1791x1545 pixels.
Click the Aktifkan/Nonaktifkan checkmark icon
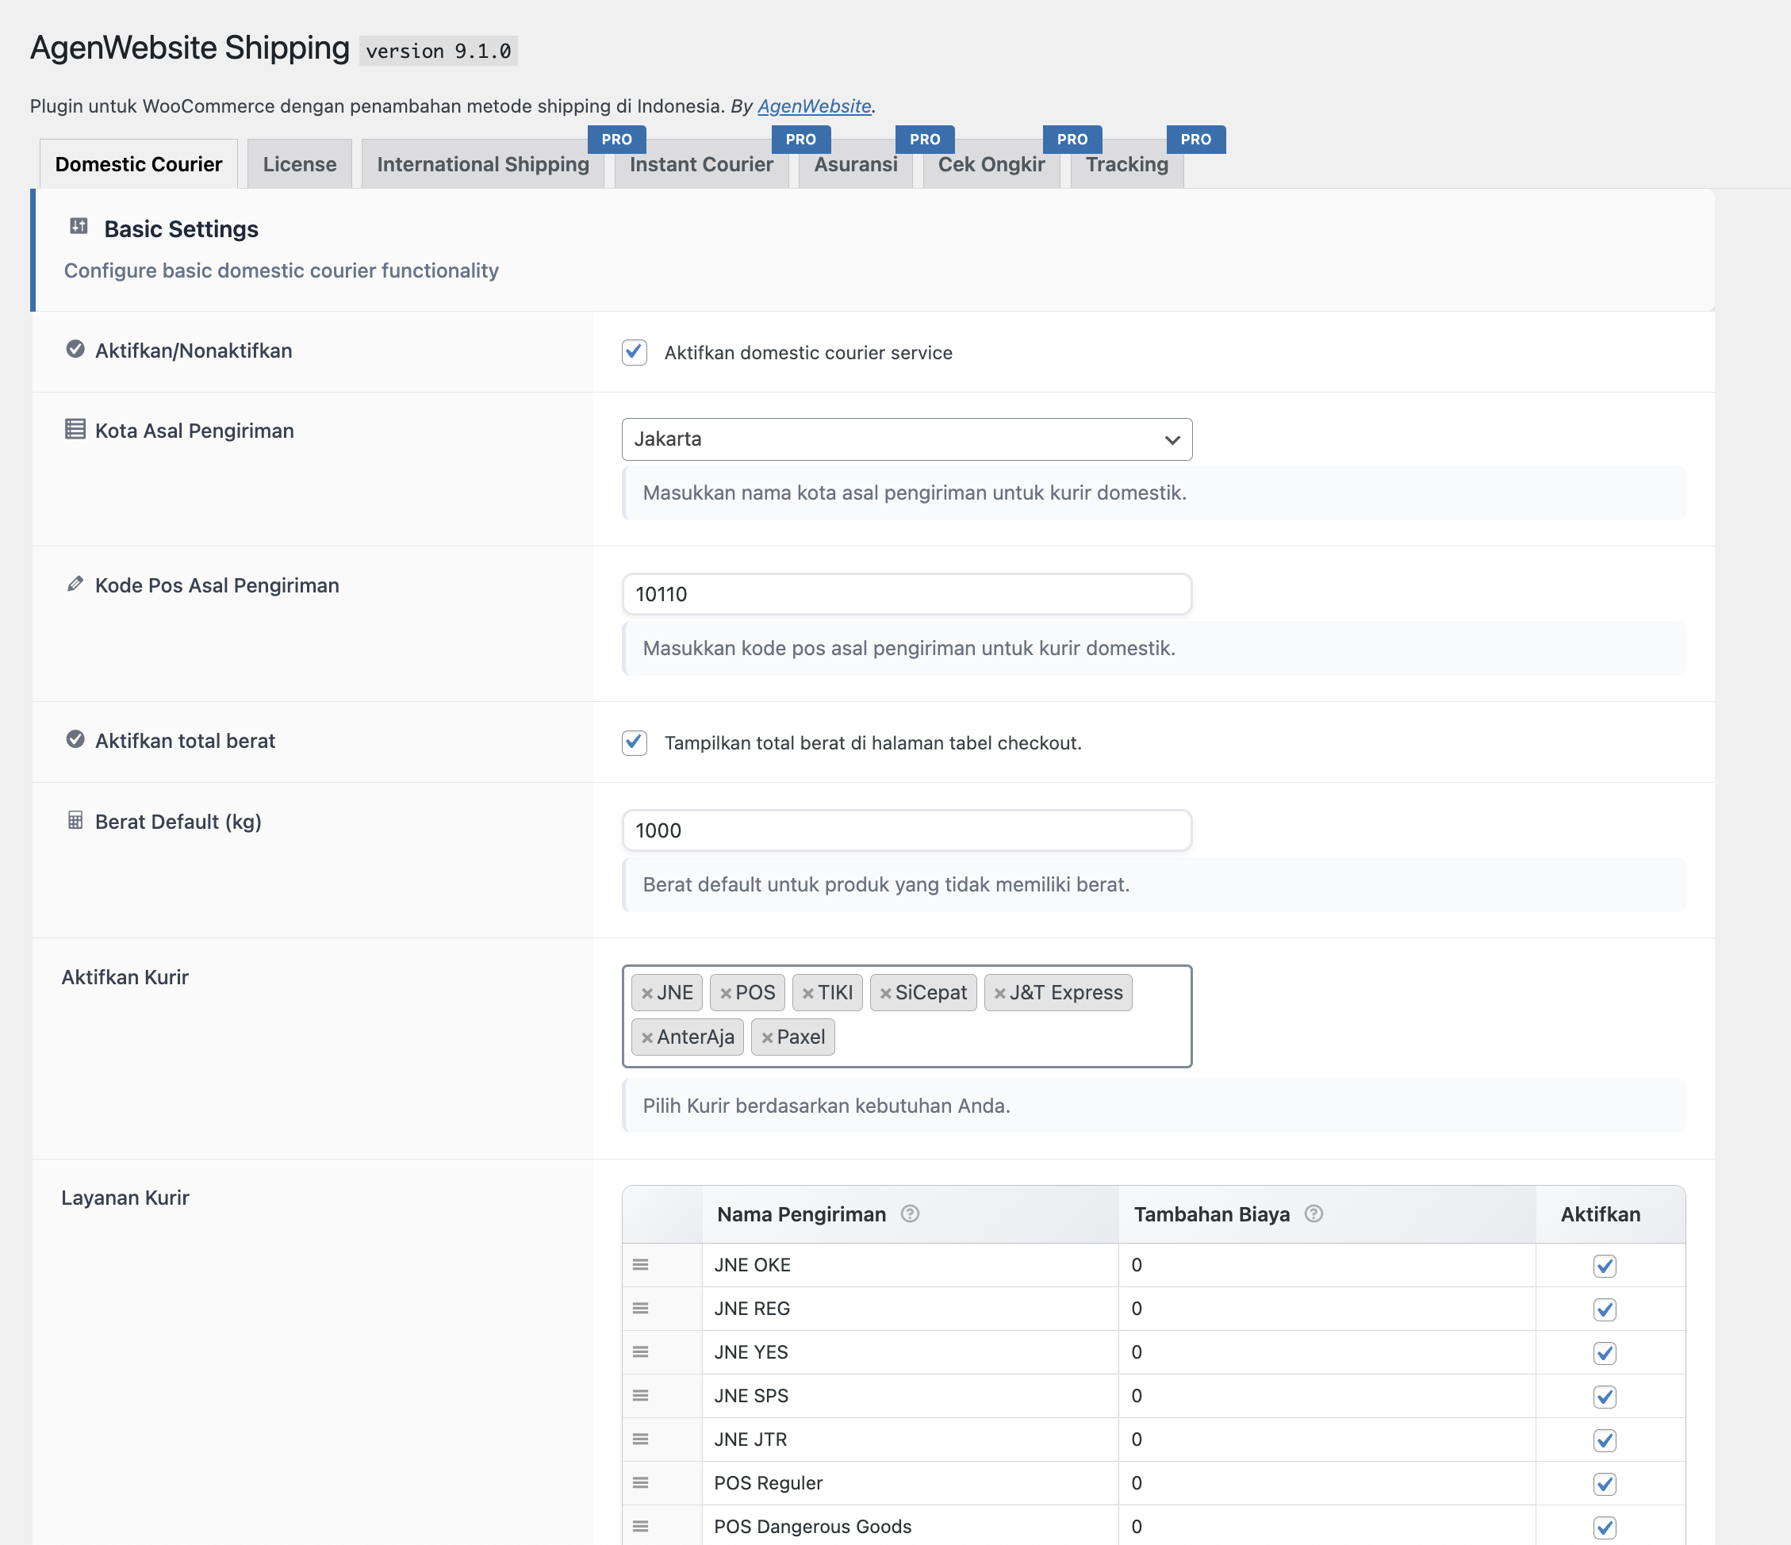(x=75, y=349)
